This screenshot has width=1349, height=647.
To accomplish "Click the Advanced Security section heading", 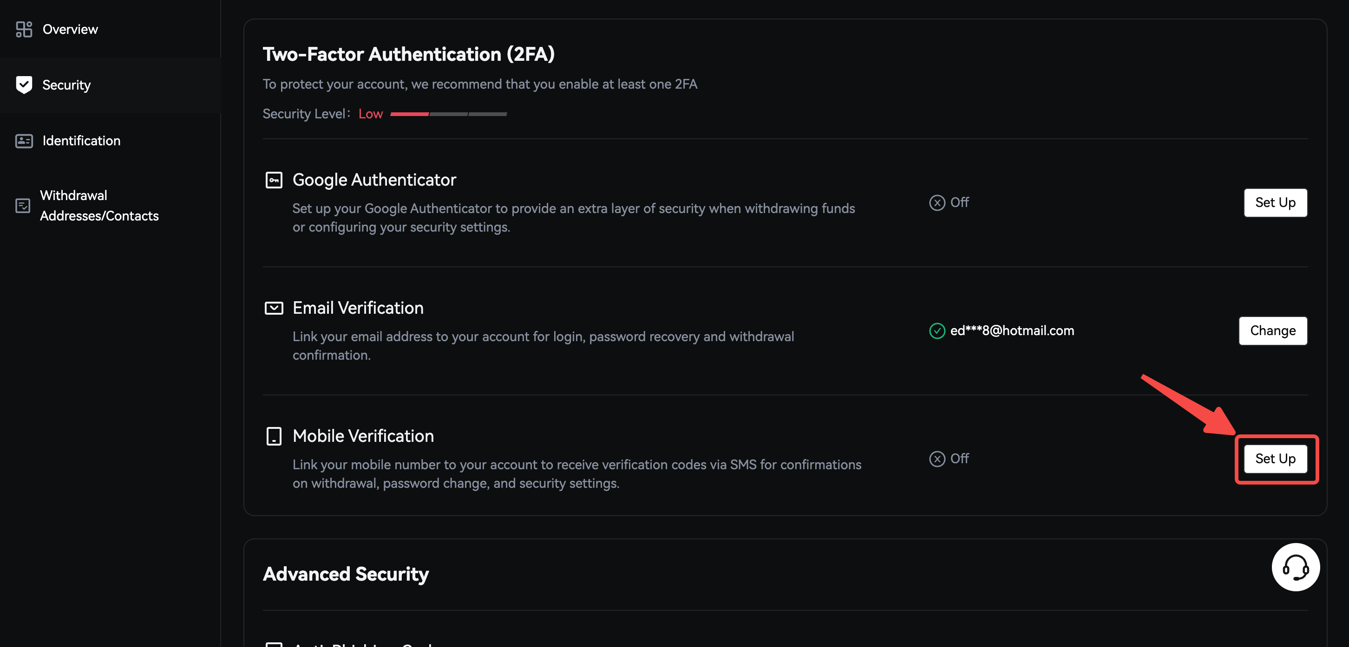I will 346,574.
